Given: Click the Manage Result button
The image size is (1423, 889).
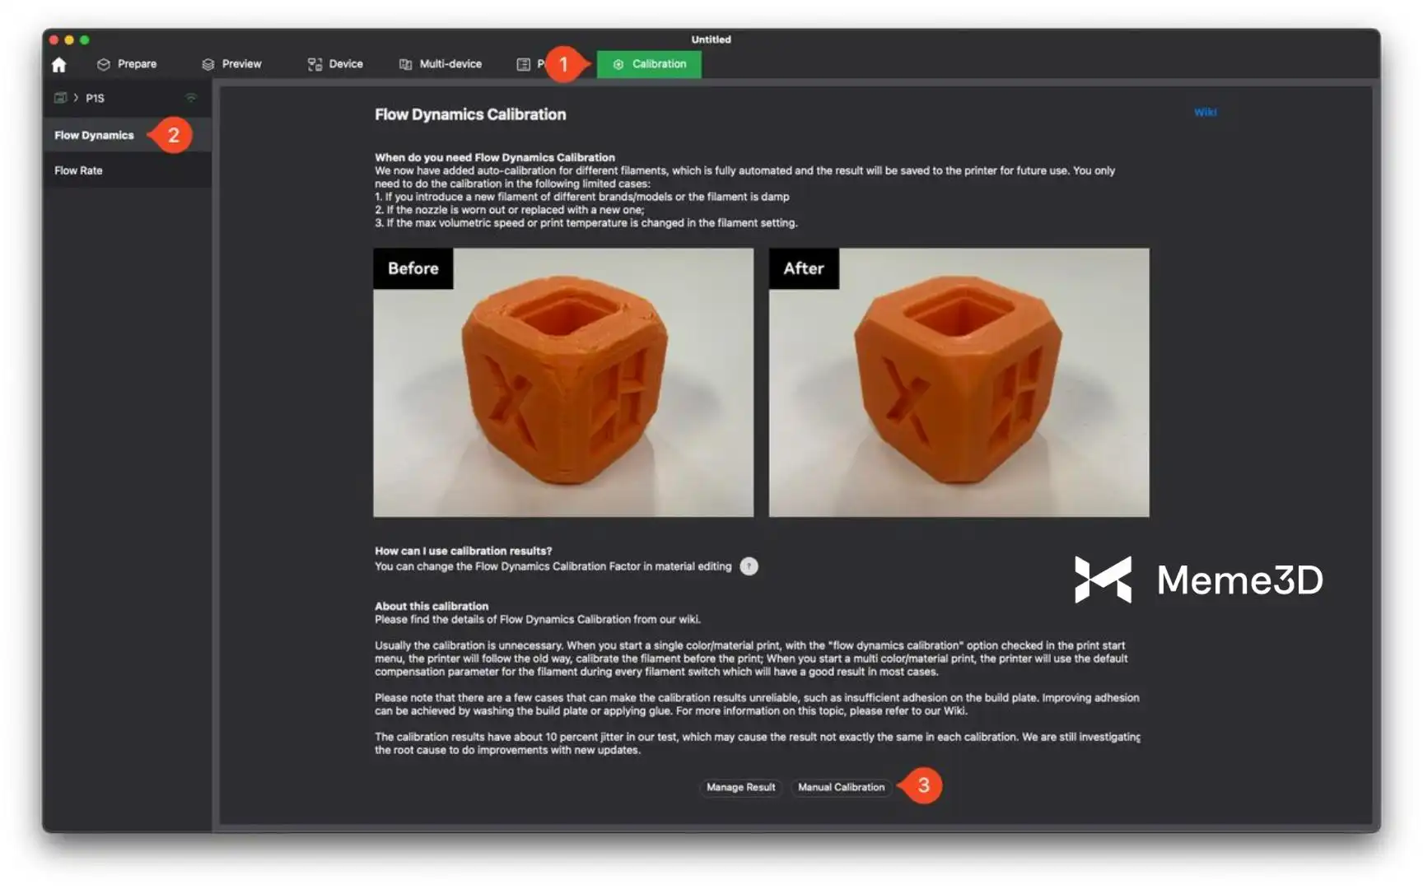Looking at the screenshot, I should click(741, 787).
